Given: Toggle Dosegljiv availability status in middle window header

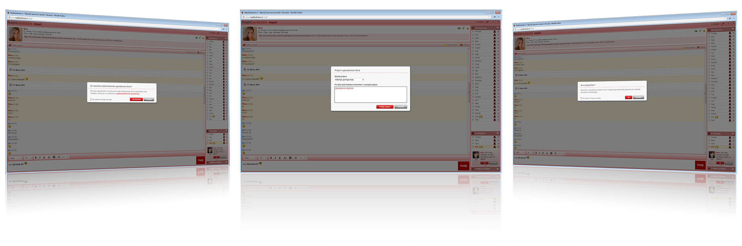Looking at the screenshot, I should pyautogui.click(x=480, y=22).
